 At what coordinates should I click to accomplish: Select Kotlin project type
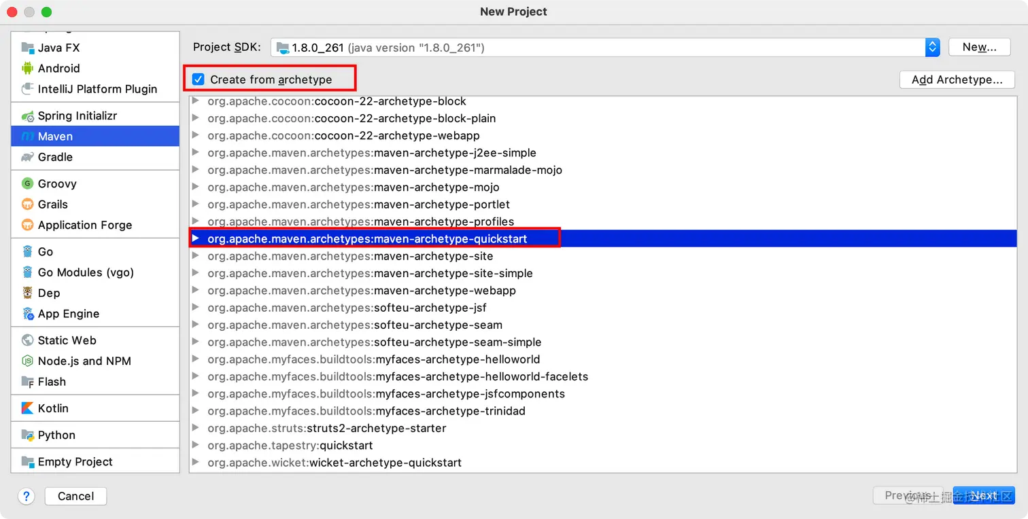tap(95, 408)
